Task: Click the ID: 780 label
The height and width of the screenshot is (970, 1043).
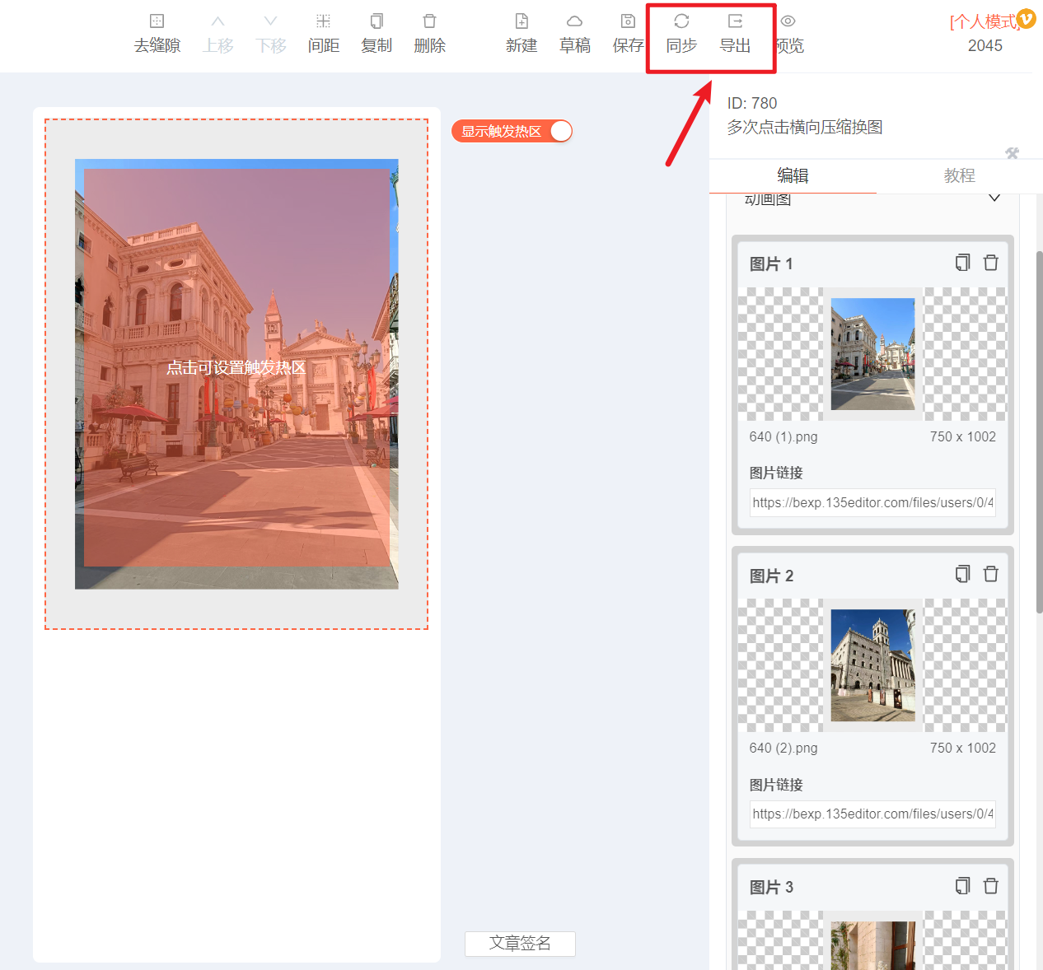Action: point(752,103)
